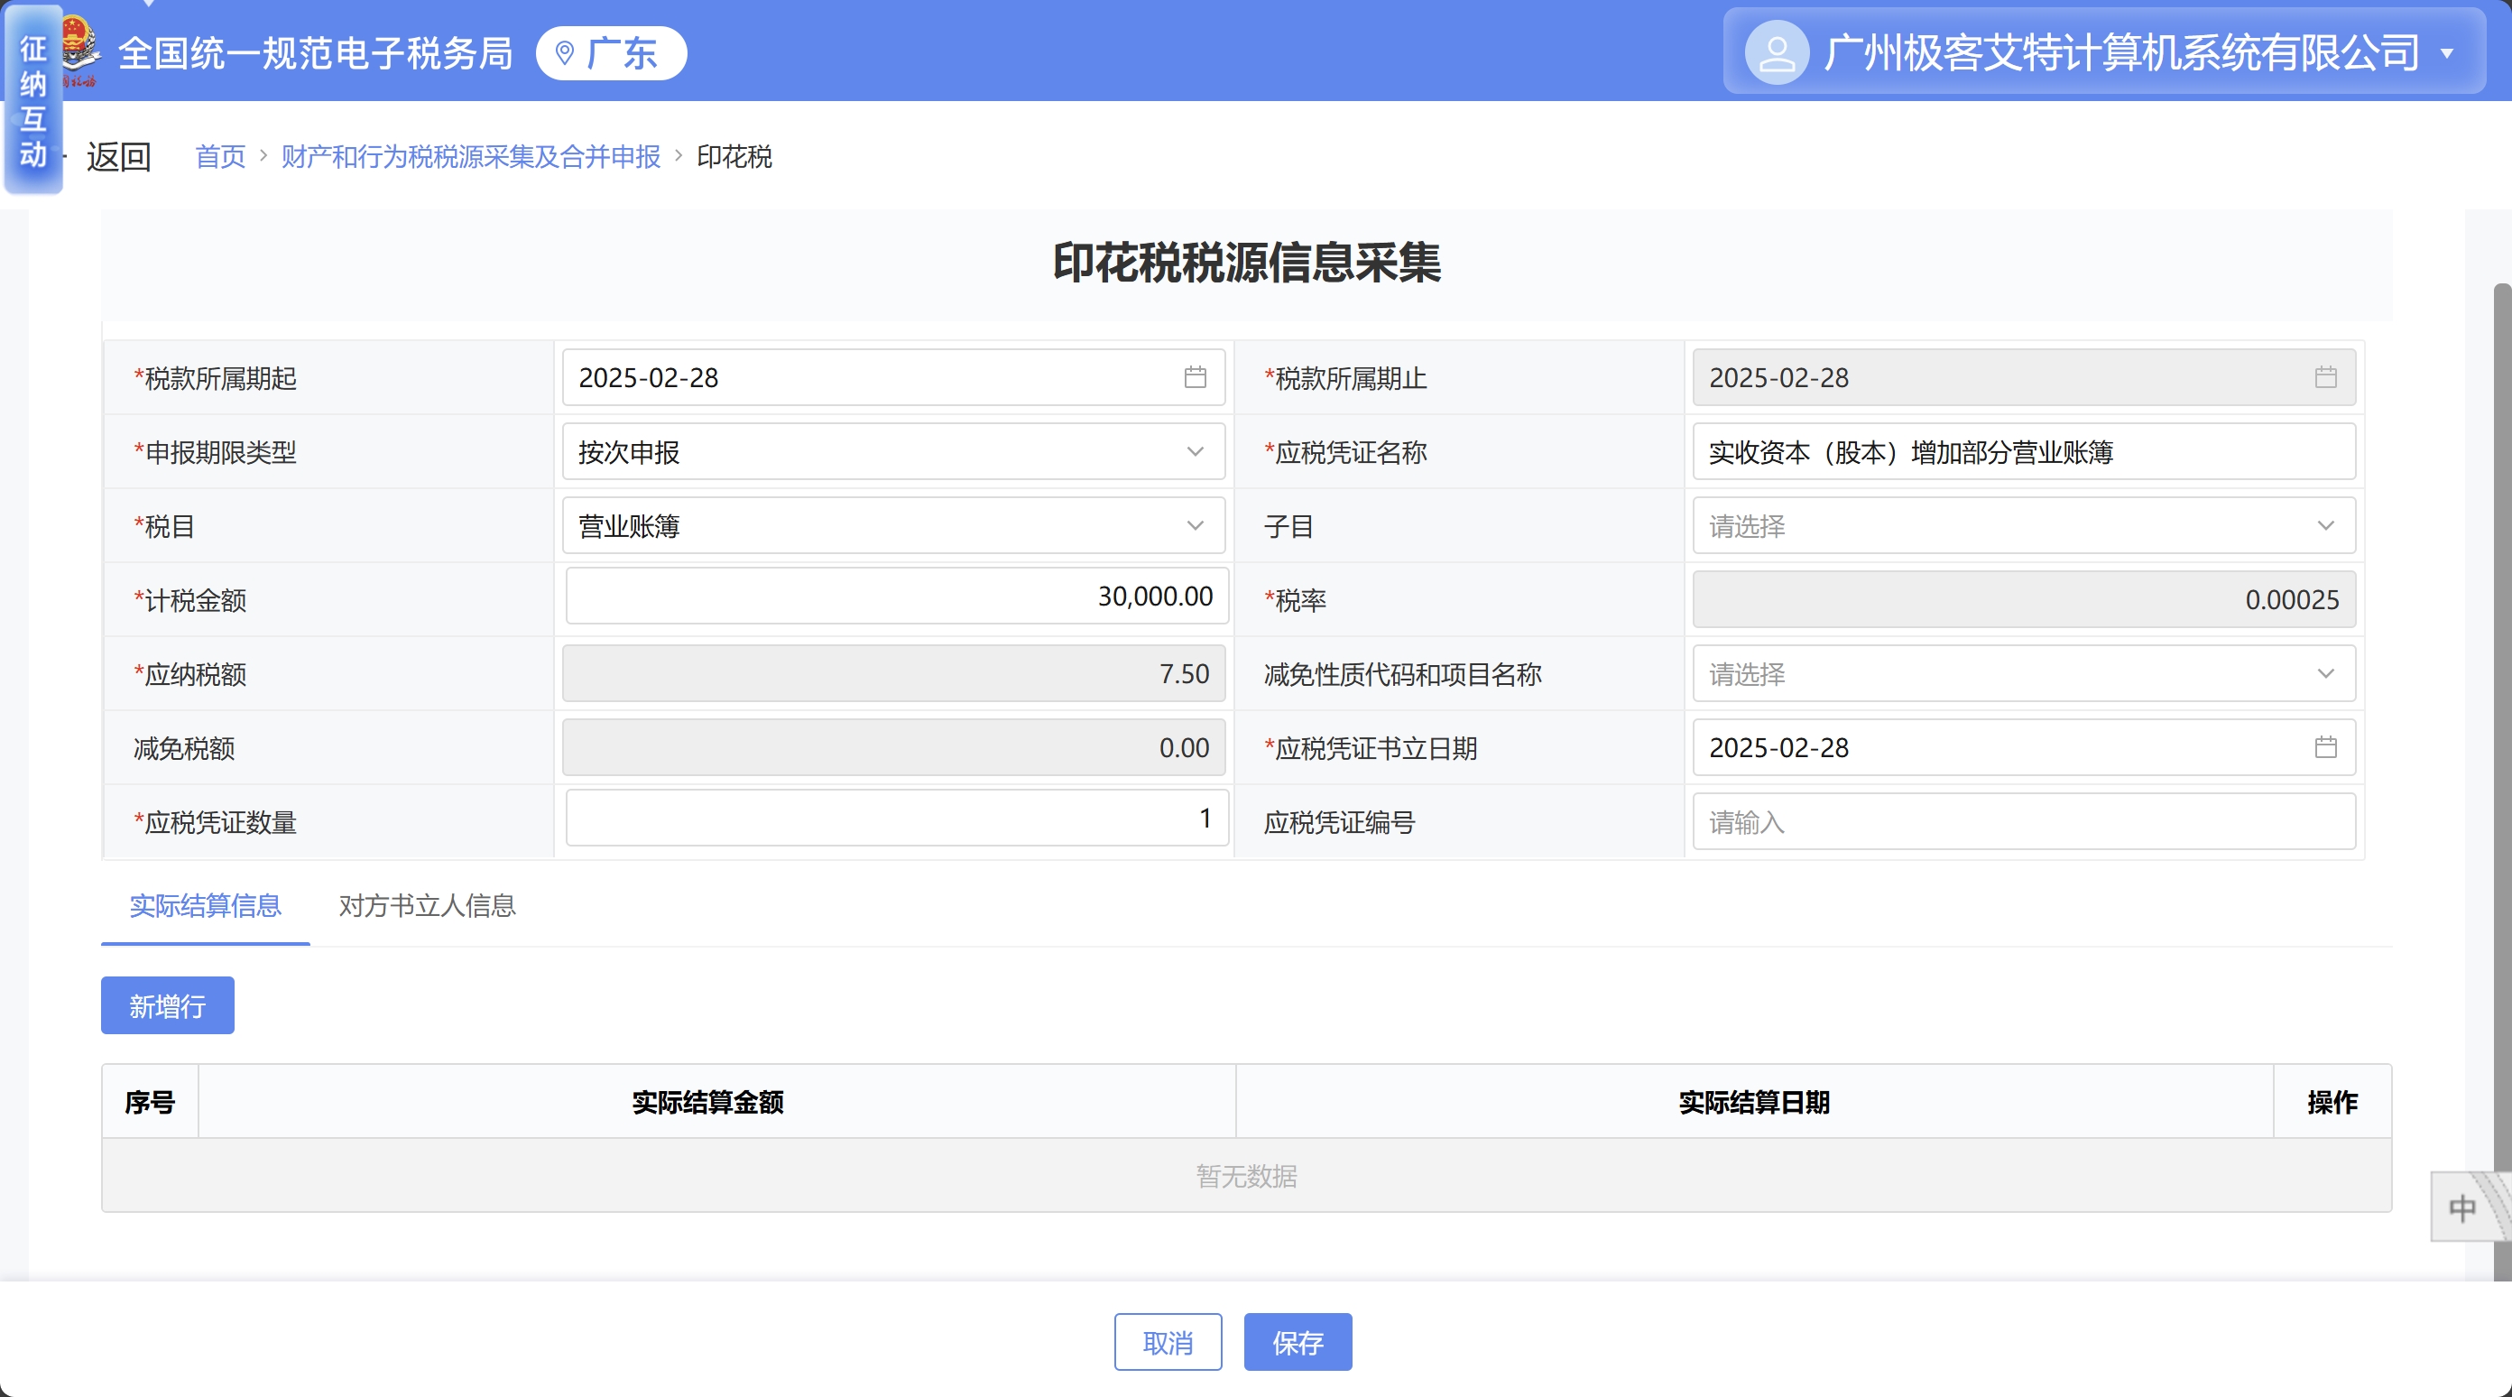Switch to 对方书立人信息 tab
This screenshot has height=1397, width=2512.
click(x=427, y=905)
